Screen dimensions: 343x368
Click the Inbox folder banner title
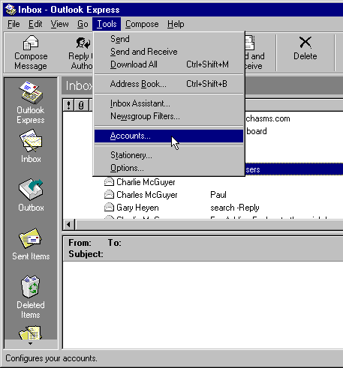79,85
